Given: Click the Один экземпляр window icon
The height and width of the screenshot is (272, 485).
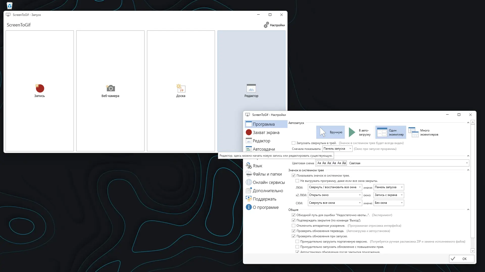Looking at the screenshot, I should [x=382, y=132].
